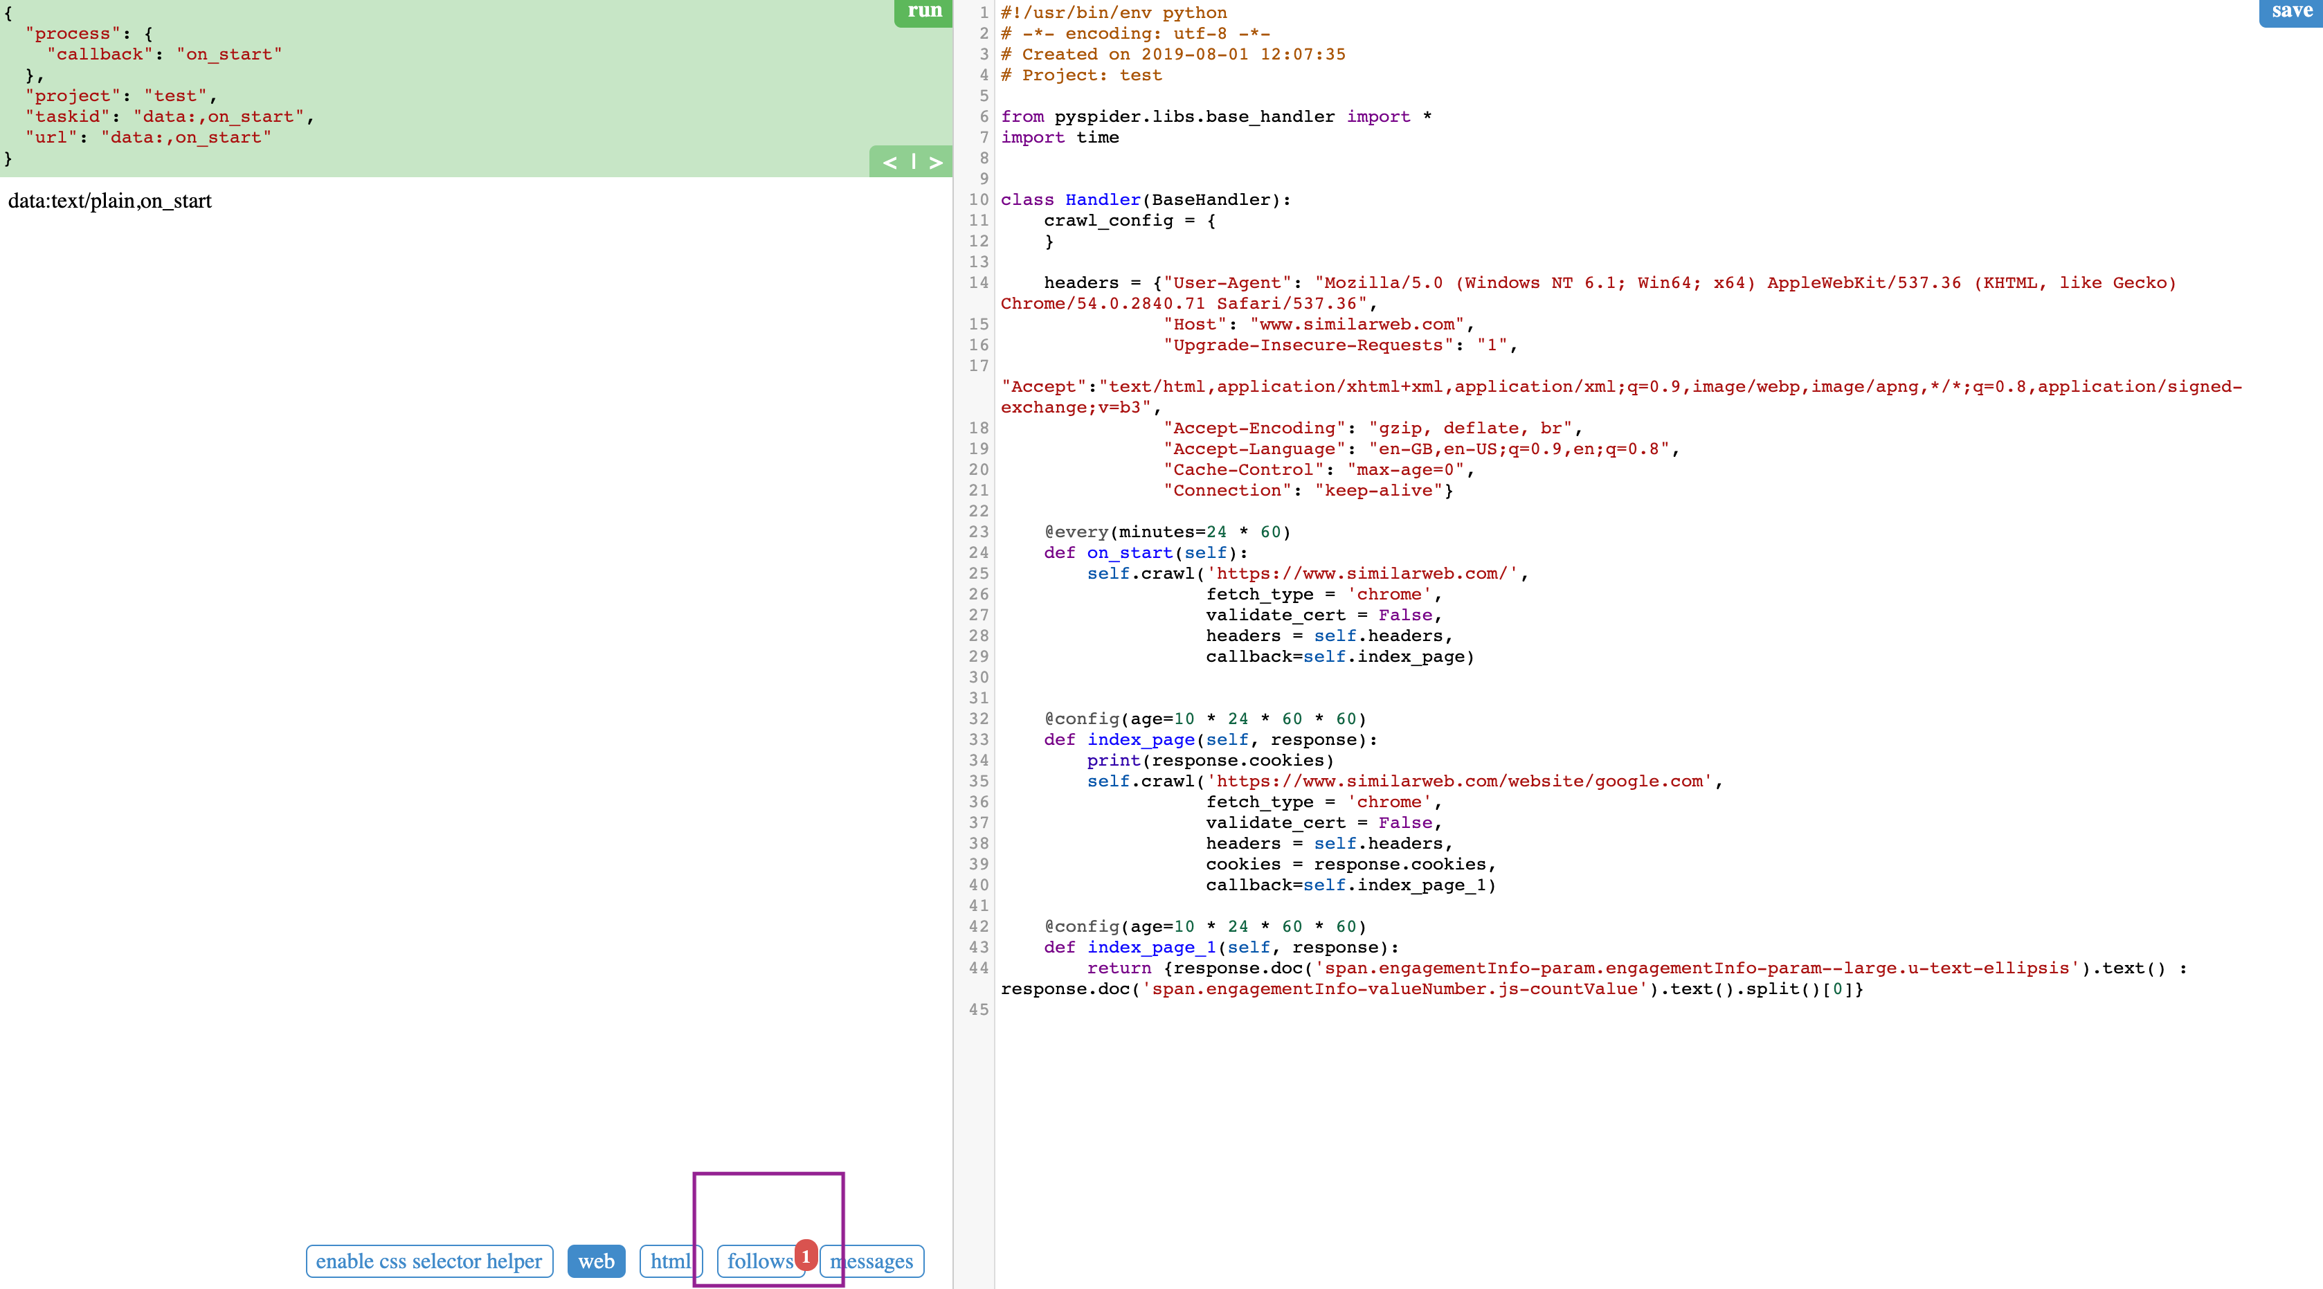2323x1289 pixels.
Task: Click the "crawl_config = {" line
Action: pyautogui.click(x=1130, y=220)
